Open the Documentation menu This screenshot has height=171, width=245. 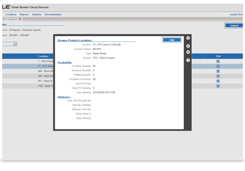pyautogui.click(x=53, y=15)
